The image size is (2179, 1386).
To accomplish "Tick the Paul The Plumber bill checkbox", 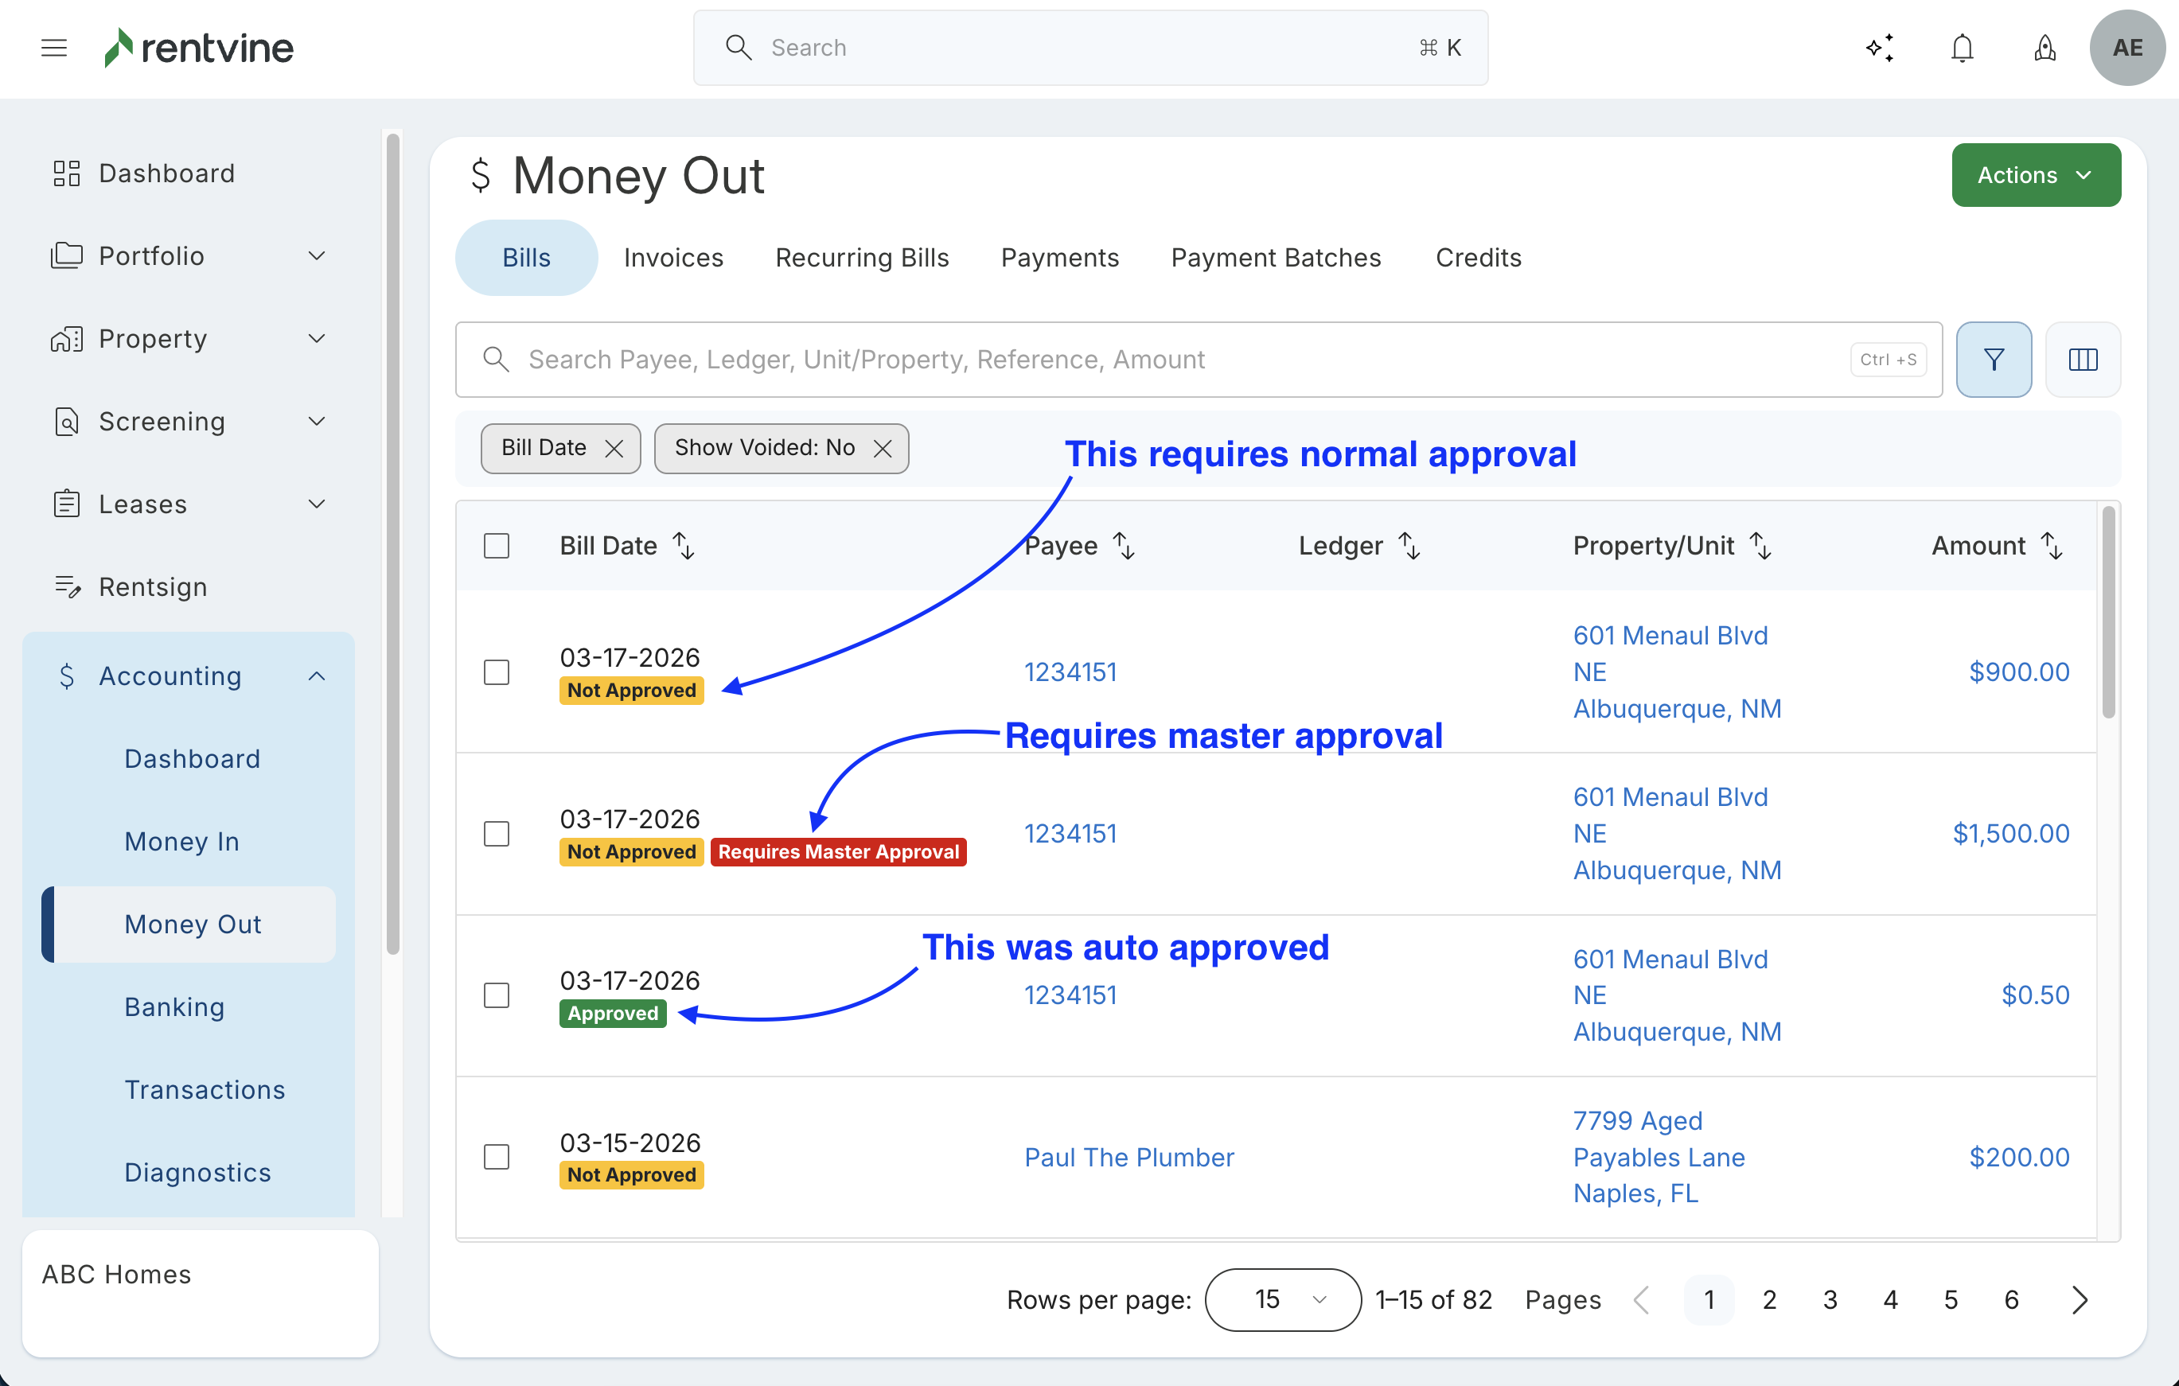I will click(x=497, y=1157).
